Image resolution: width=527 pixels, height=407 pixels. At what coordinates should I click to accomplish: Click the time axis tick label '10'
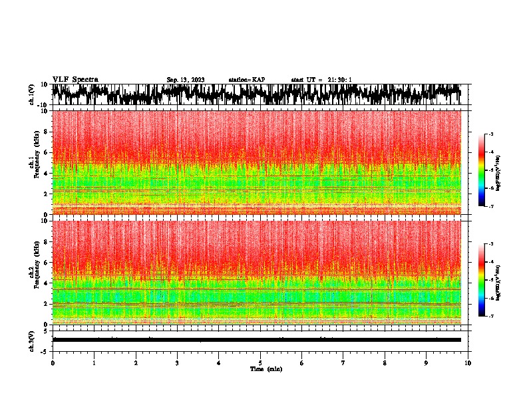click(468, 363)
